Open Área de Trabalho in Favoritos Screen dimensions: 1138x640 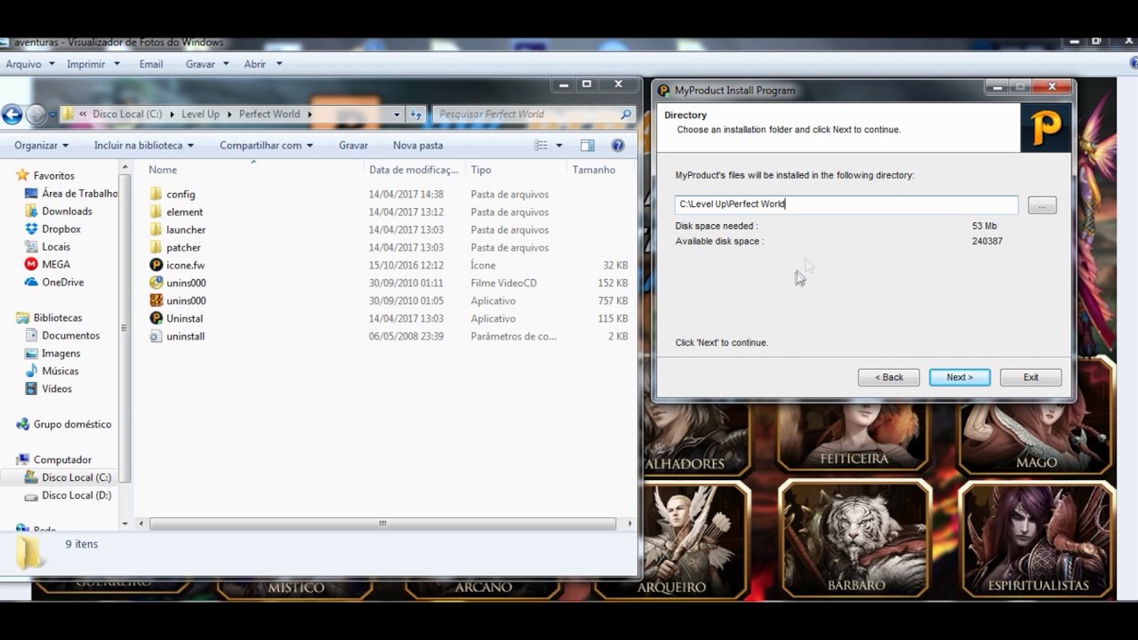pos(71,193)
